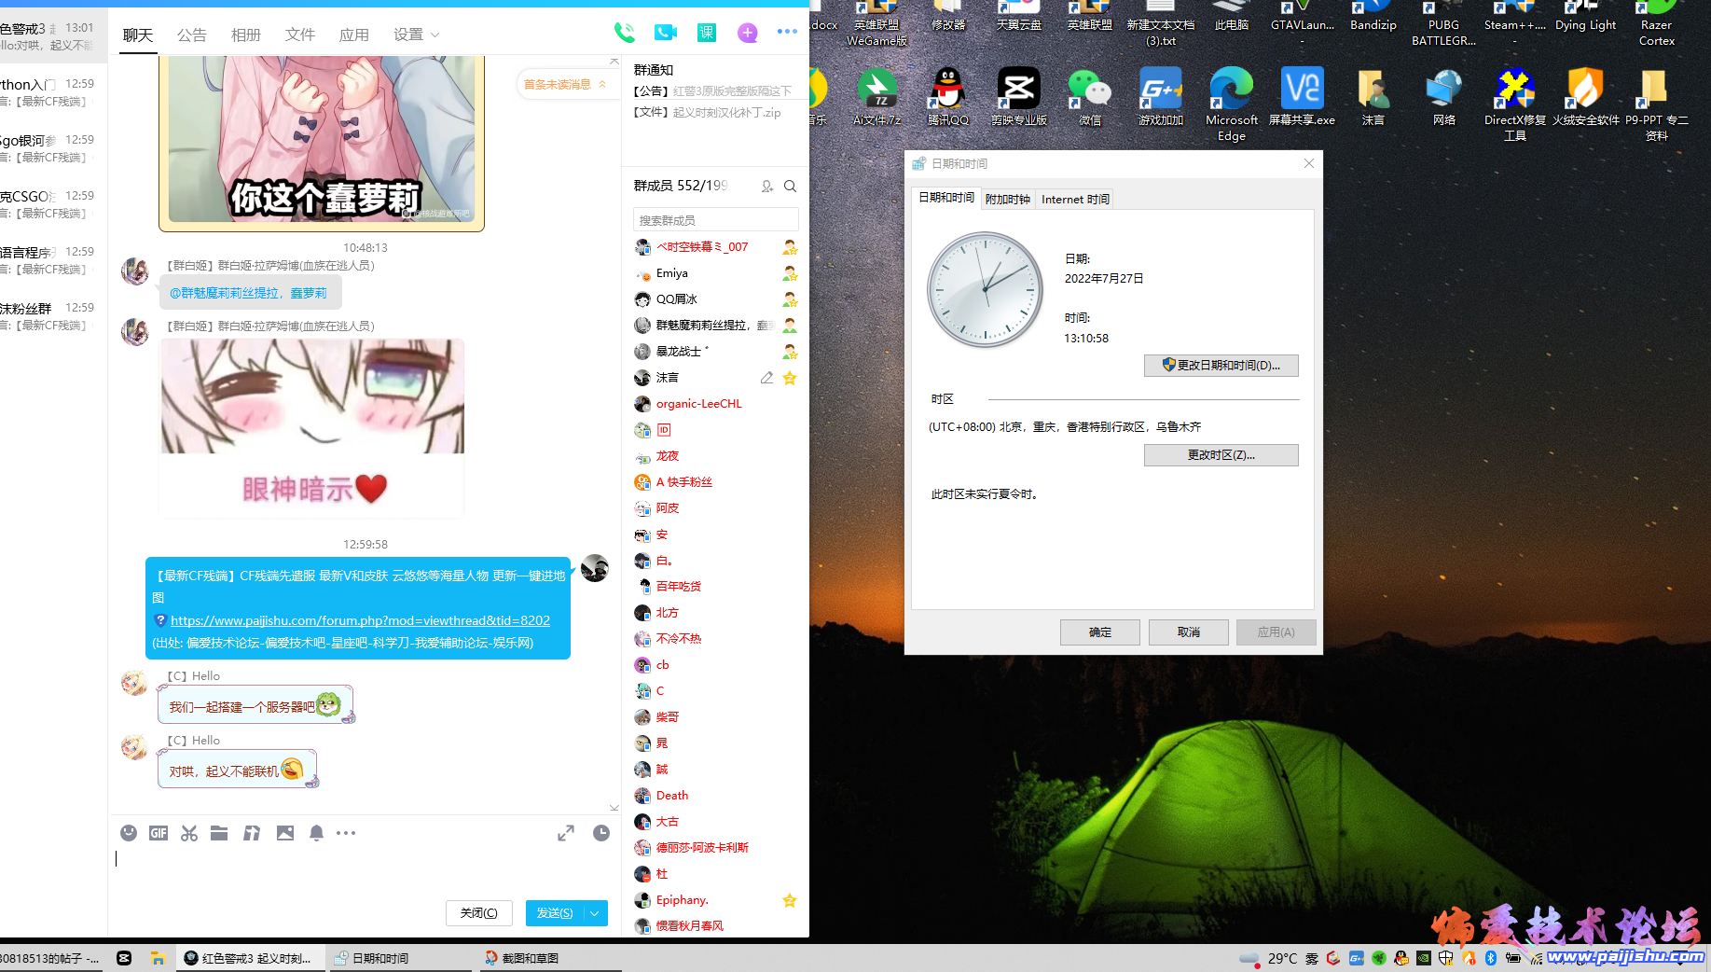Image resolution: width=1711 pixels, height=972 pixels.
Task: Click the purple plus invite icon
Action: click(x=747, y=33)
